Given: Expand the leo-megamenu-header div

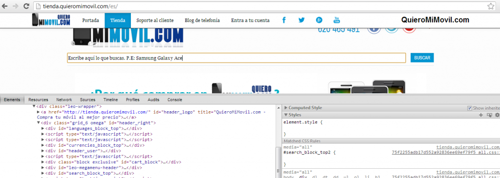Looking at the screenshot, I should 43,167.
